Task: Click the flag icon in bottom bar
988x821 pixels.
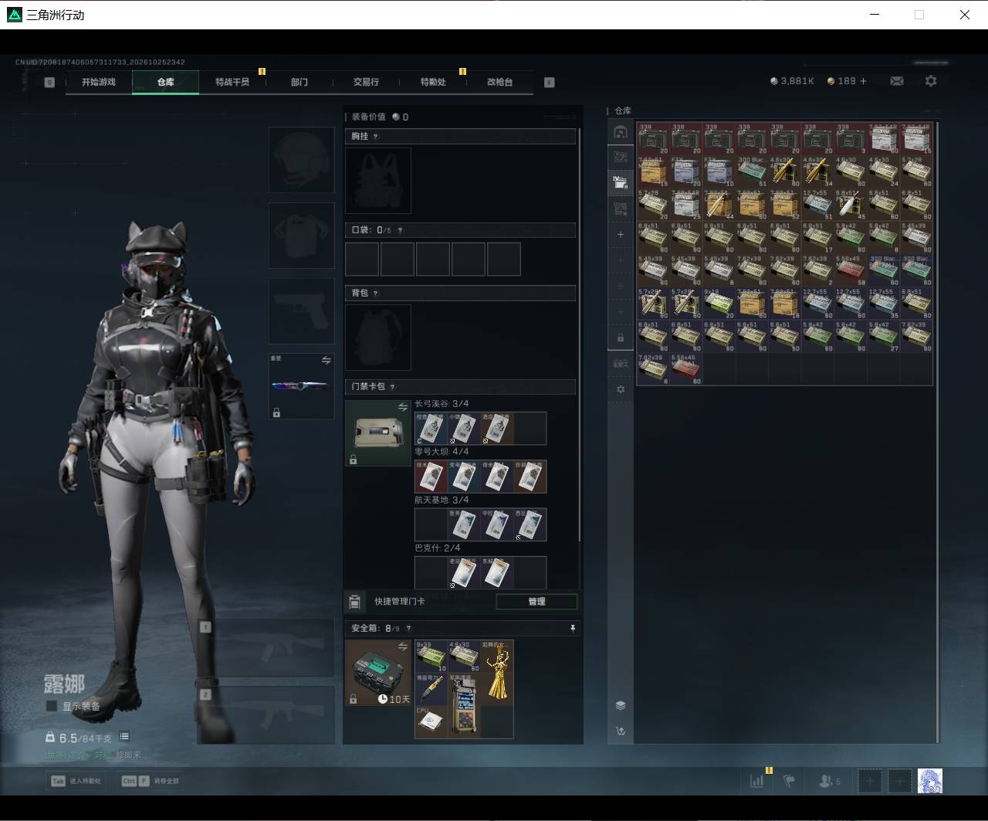Action: coord(789,781)
